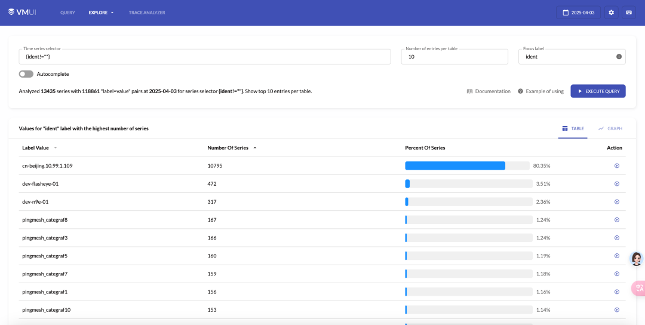Click the Time series selector field
The image size is (645, 325).
[x=205, y=57]
